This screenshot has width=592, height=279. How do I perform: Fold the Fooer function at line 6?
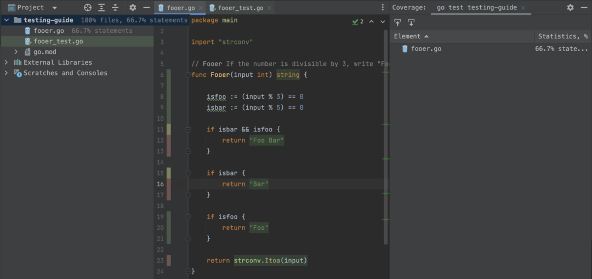click(x=187, y=75)
